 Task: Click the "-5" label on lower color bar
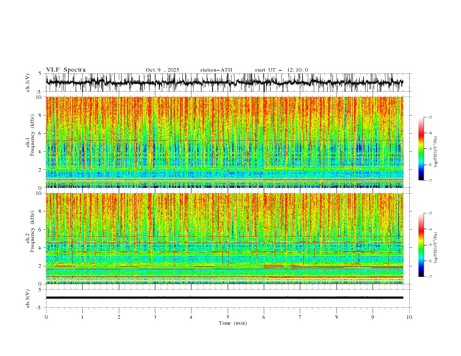(429, 245)
